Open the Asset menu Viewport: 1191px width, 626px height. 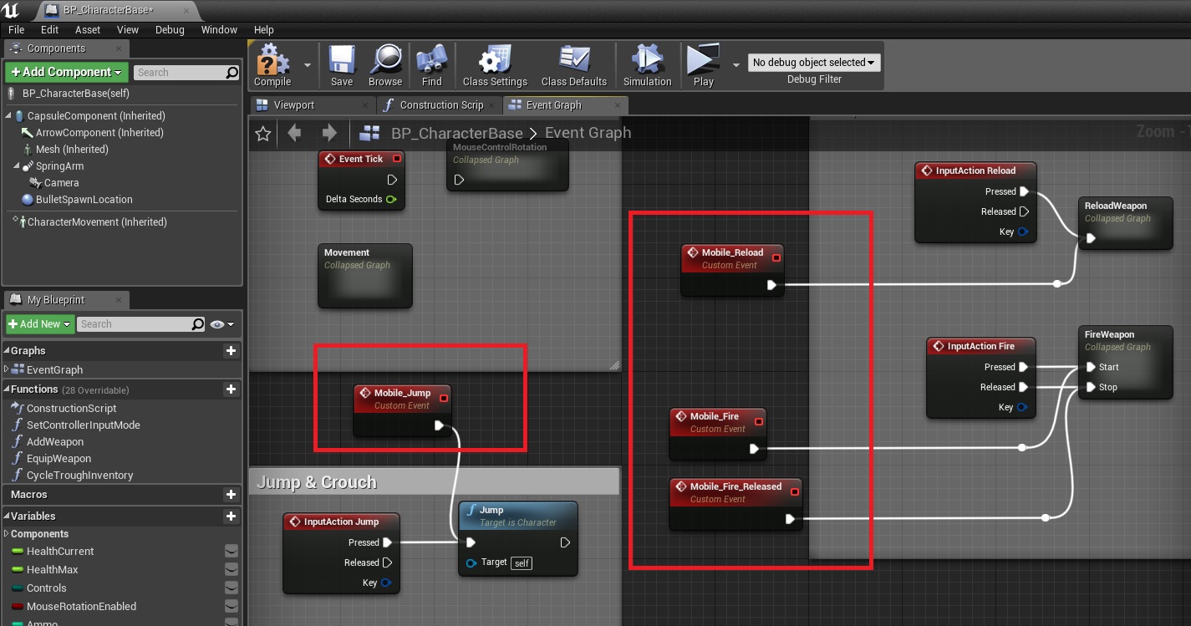point(88,29)
